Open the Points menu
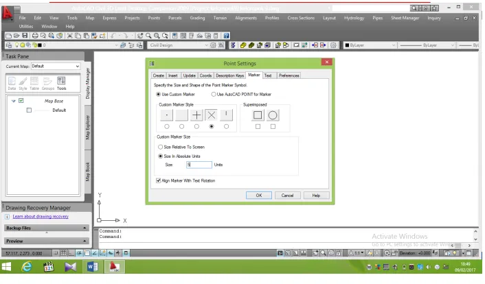 tap(154, 18)
